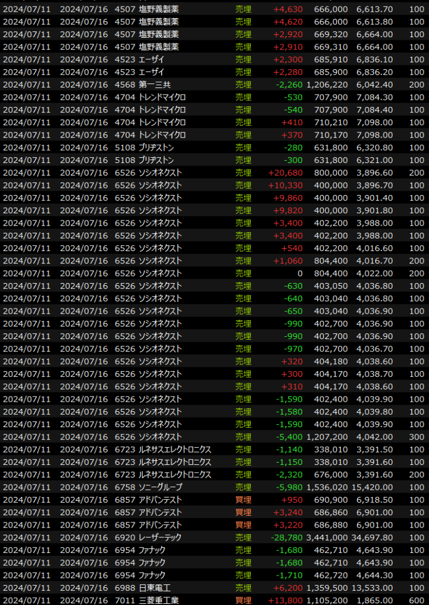This screenshot has width=429, height=605.
Task: Click the +950 アドバンテスト profit value
Action: pos(292,499)
